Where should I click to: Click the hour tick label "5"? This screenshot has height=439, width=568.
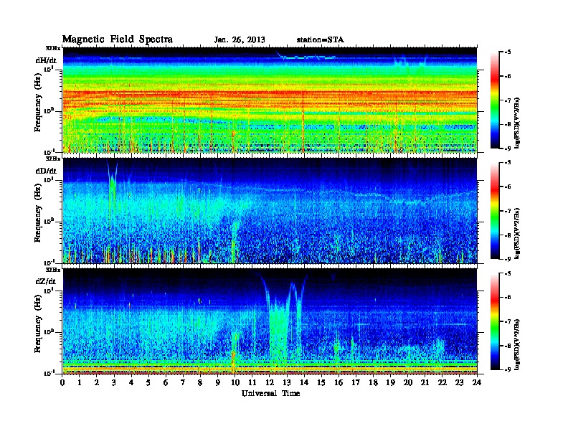148,383
